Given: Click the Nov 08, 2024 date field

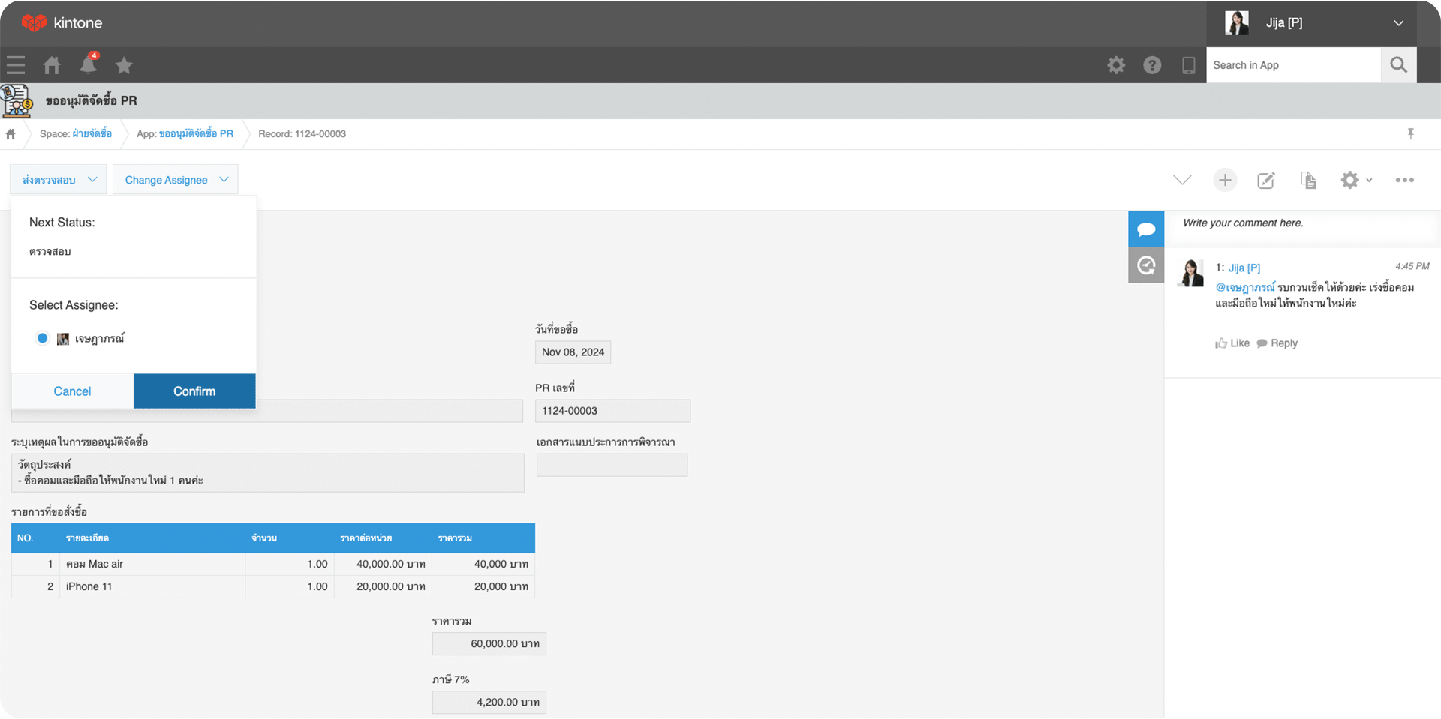Looking at the screenshot, I should (573, 352).
